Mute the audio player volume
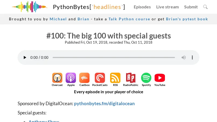Viewport: 217px width, 122px height. [184, 57]
